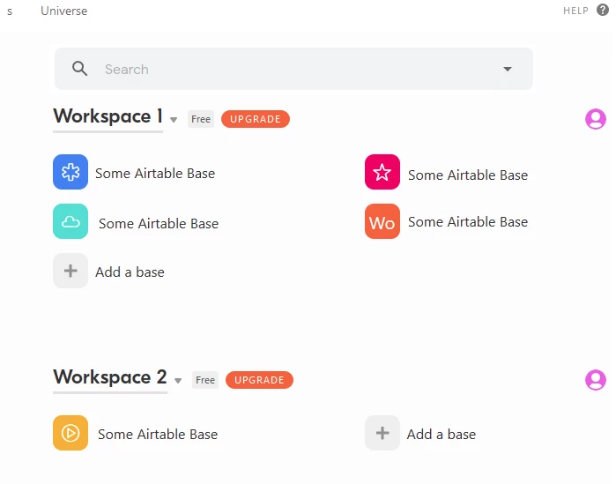Open the Universe tab
Viewport: 616px width, 484px height.
64,11
